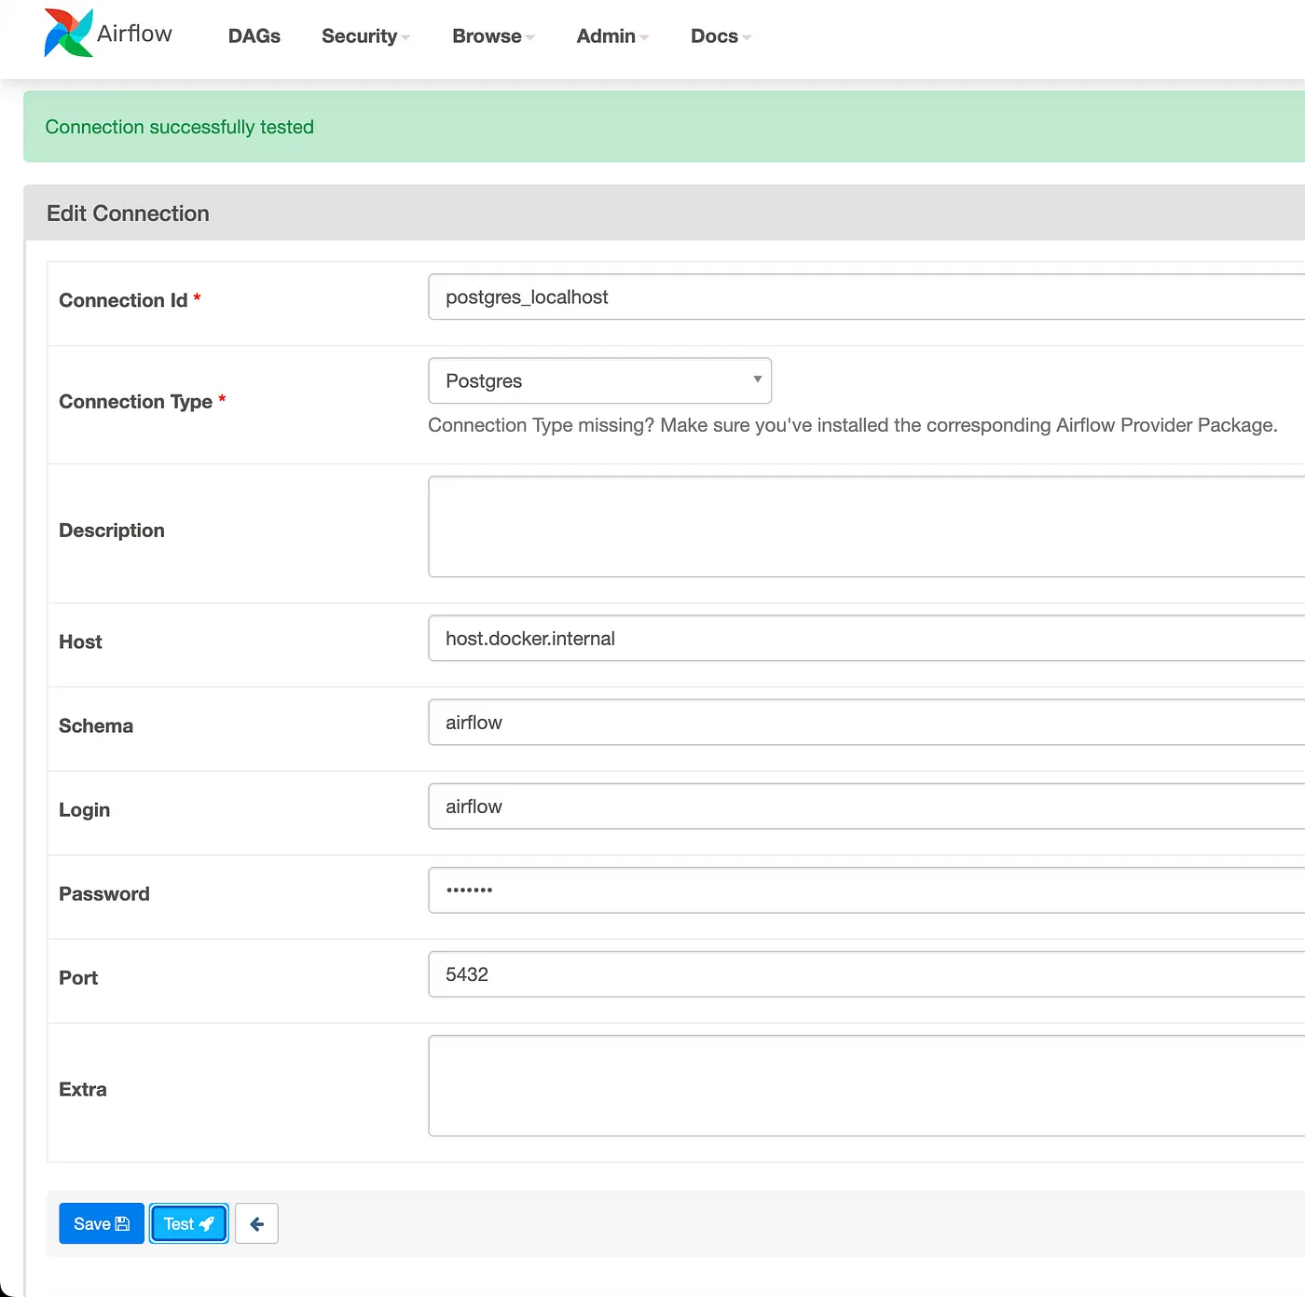Click the Password label
The image size is (1305, 1297).
tap(104, 893)
